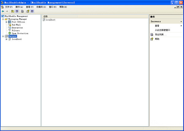Select localhost text in the list pane

point(50,20)
